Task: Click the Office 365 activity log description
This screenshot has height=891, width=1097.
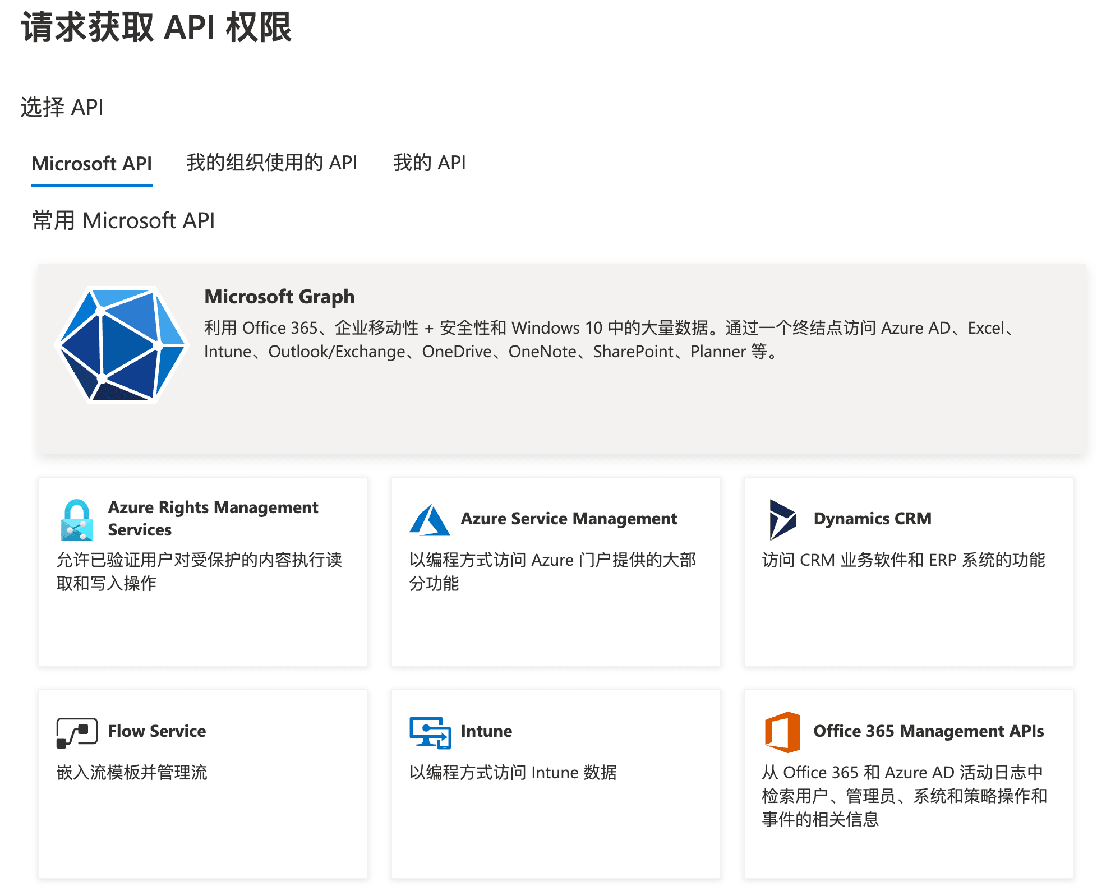Action: (904, 796)
